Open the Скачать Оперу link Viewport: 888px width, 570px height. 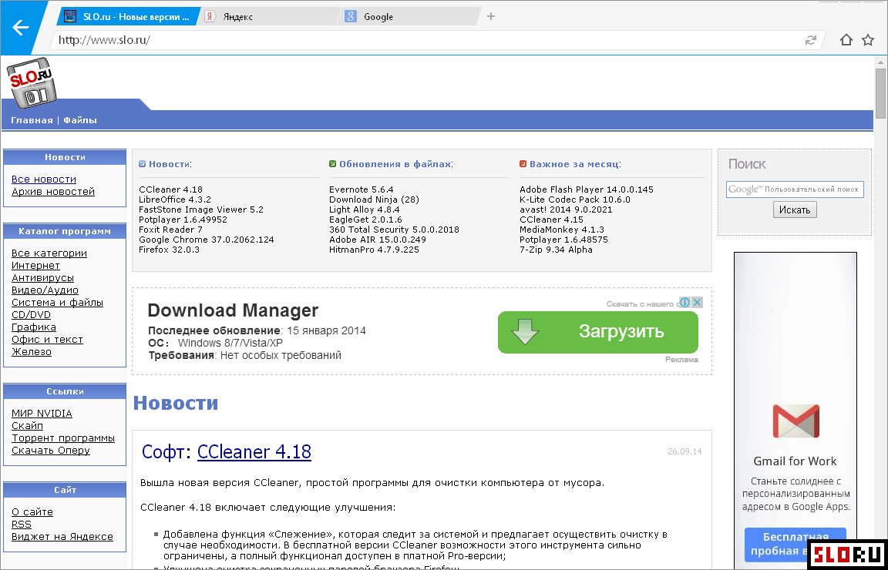click(50, 451)
